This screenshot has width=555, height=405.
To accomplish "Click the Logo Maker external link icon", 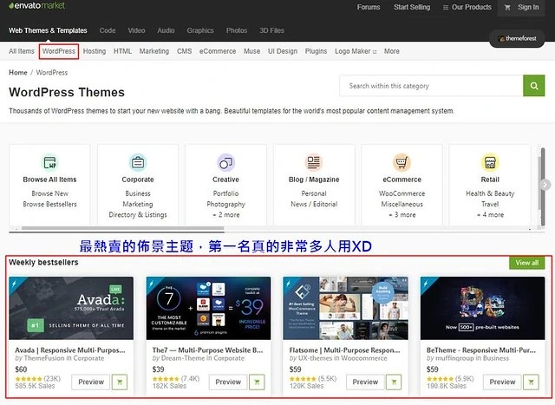I will 375,52.
